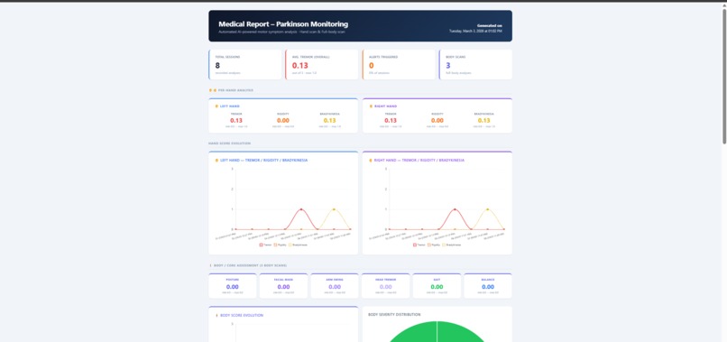The height and width of the screenshot is (342, 727).
Task: Click the Total Sessions value 8
Action: pos(217,66)
